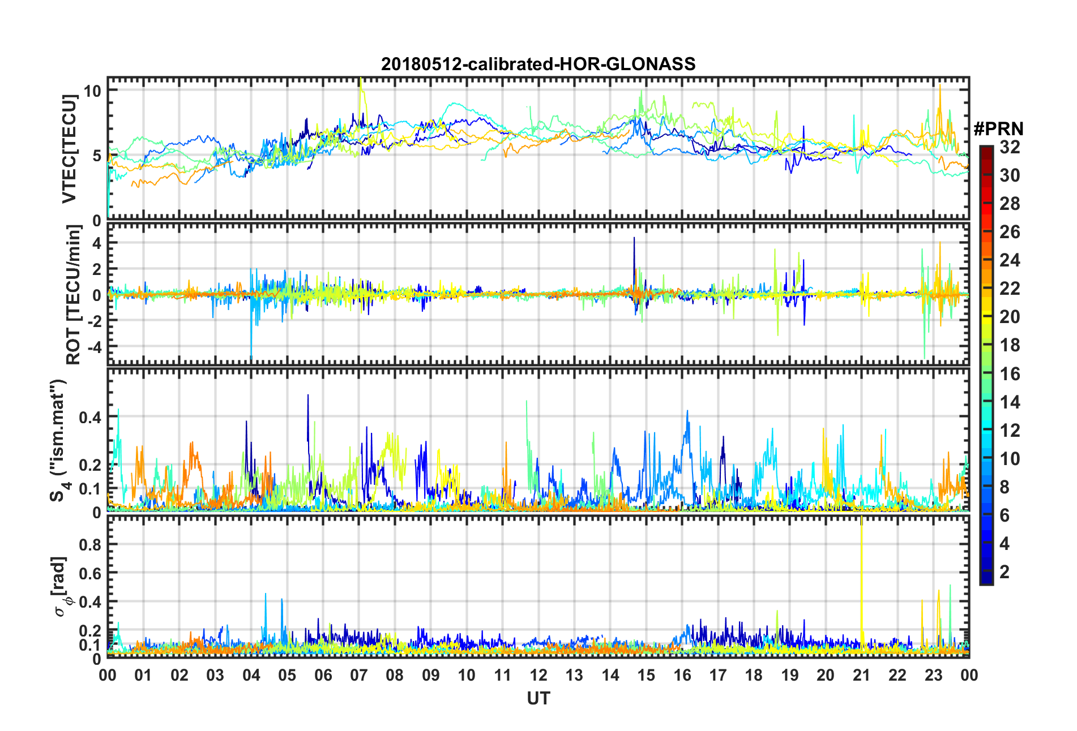The image size is (1077, 731).
Task: Click colorbar tick label 8
Action: click(x=1005, y=487)
